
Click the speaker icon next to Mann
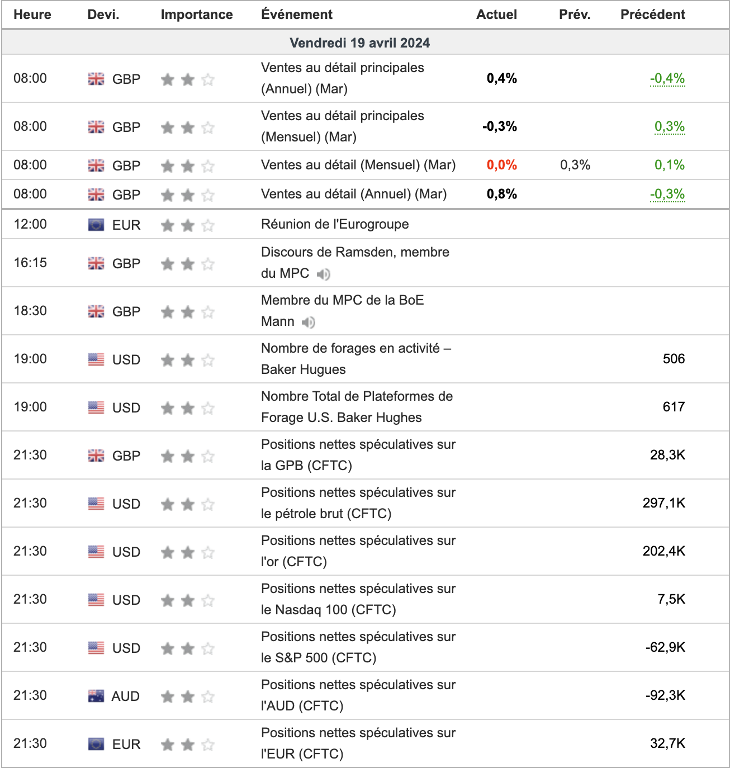(309, 322)
